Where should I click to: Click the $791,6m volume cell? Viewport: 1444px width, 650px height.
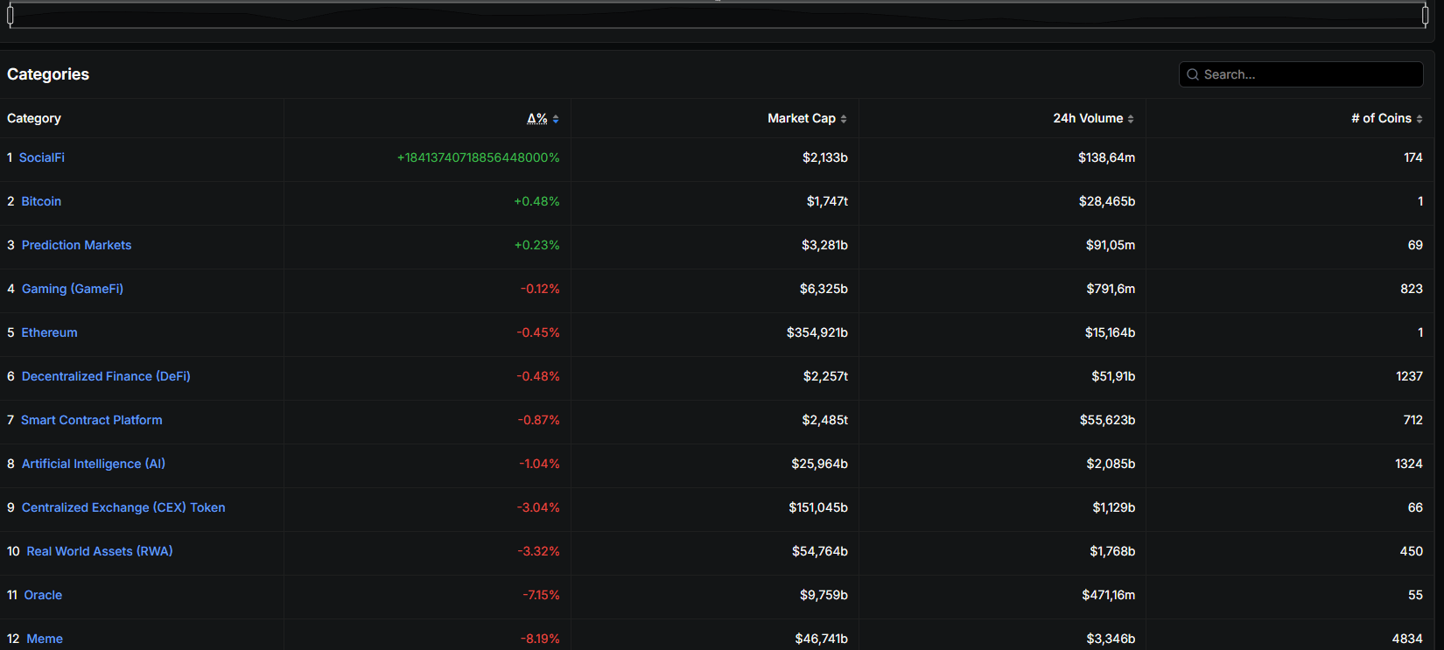click(x=1111, y=289)
